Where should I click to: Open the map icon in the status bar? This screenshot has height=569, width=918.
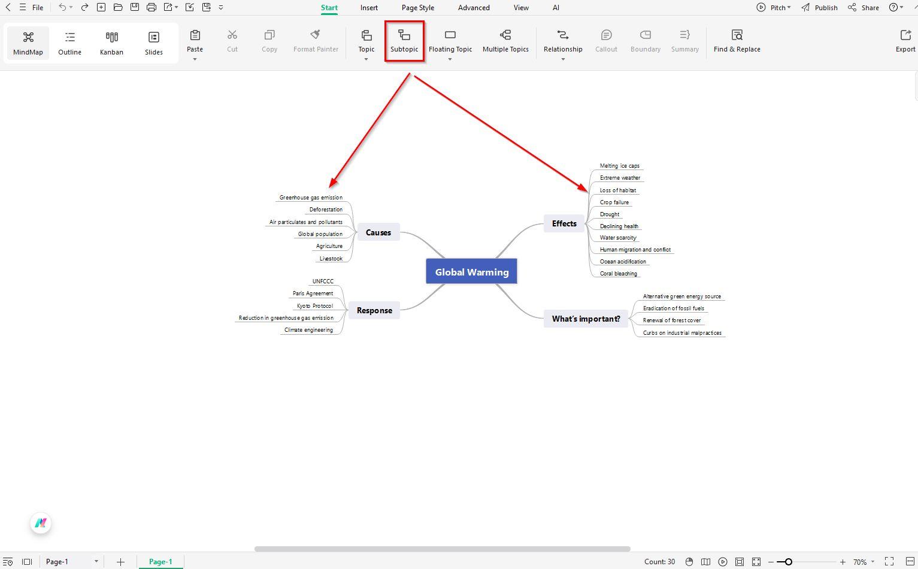[706, 562]
